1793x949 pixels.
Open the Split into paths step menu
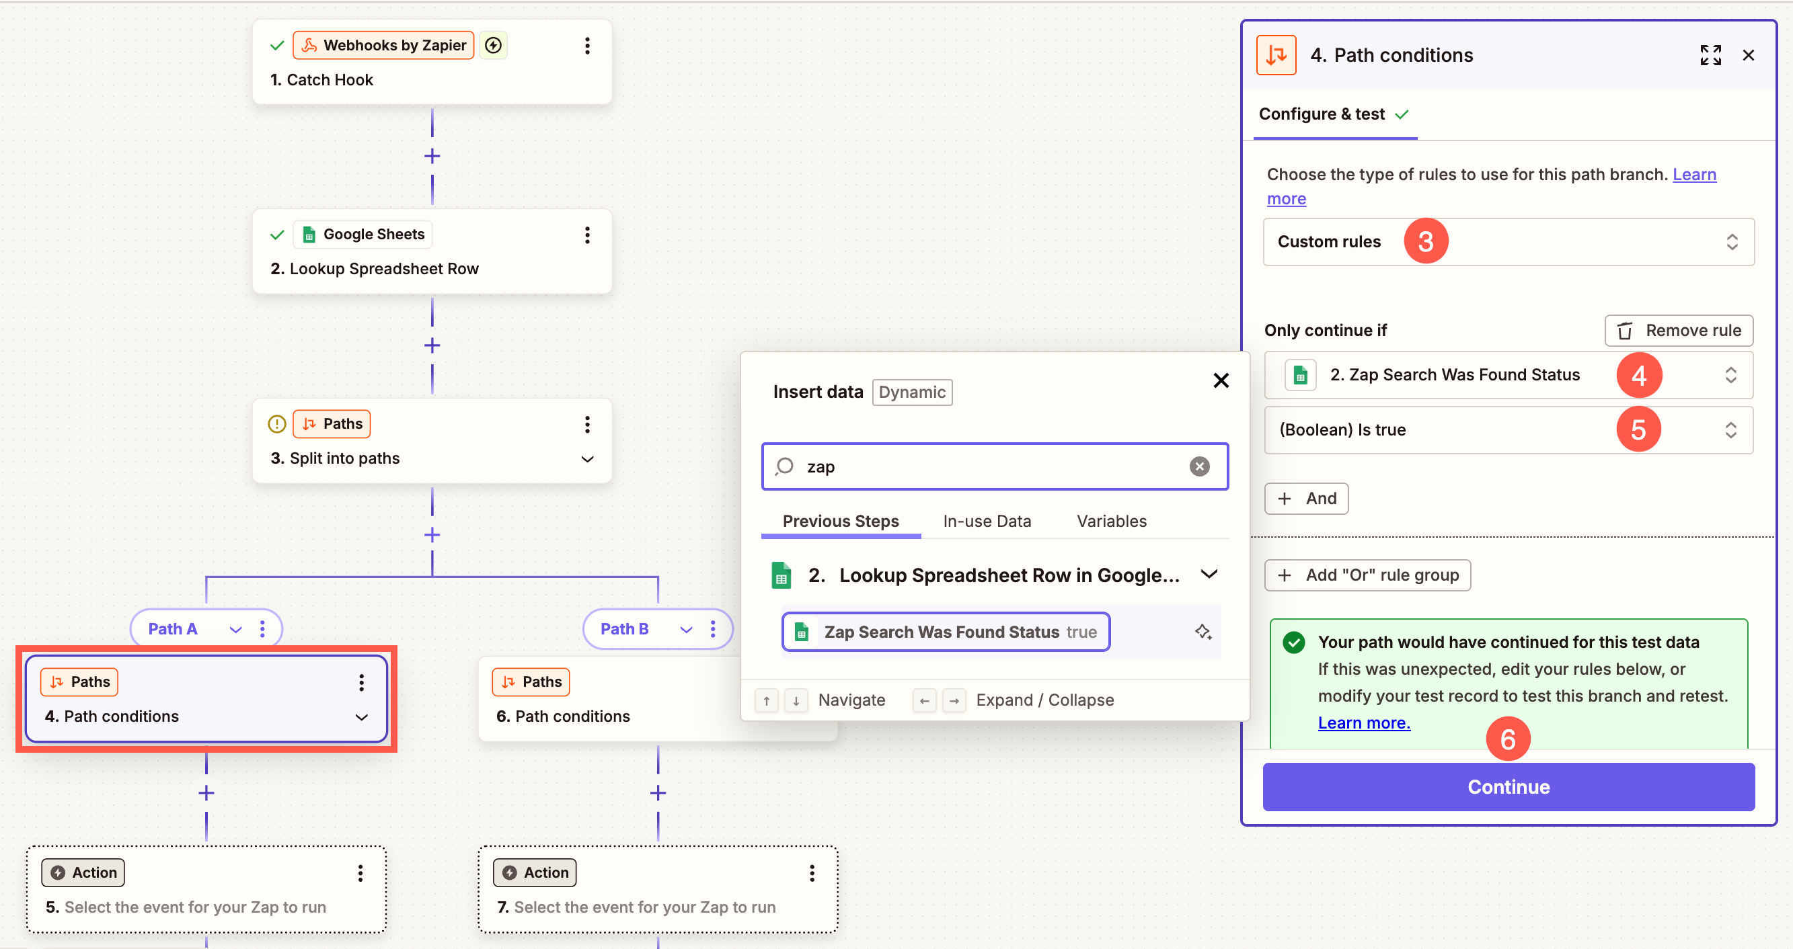point(586,424)
